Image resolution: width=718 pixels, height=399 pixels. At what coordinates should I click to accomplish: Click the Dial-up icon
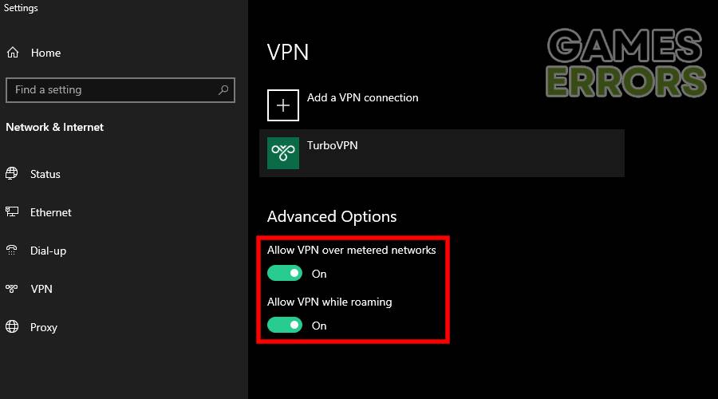[12, 251]
